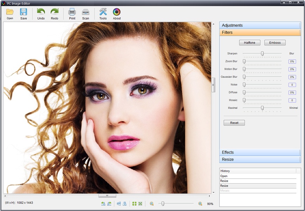Click the fit-to-screen icon in the bottom bar
The height and width of the screenshot is (211, 305).
pos(140,204)
